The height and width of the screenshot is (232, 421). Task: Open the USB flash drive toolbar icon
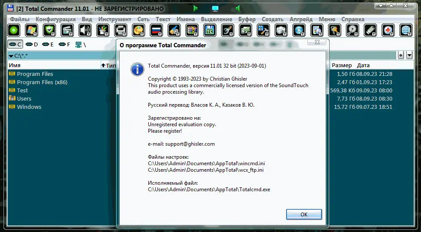coord(370,30)
